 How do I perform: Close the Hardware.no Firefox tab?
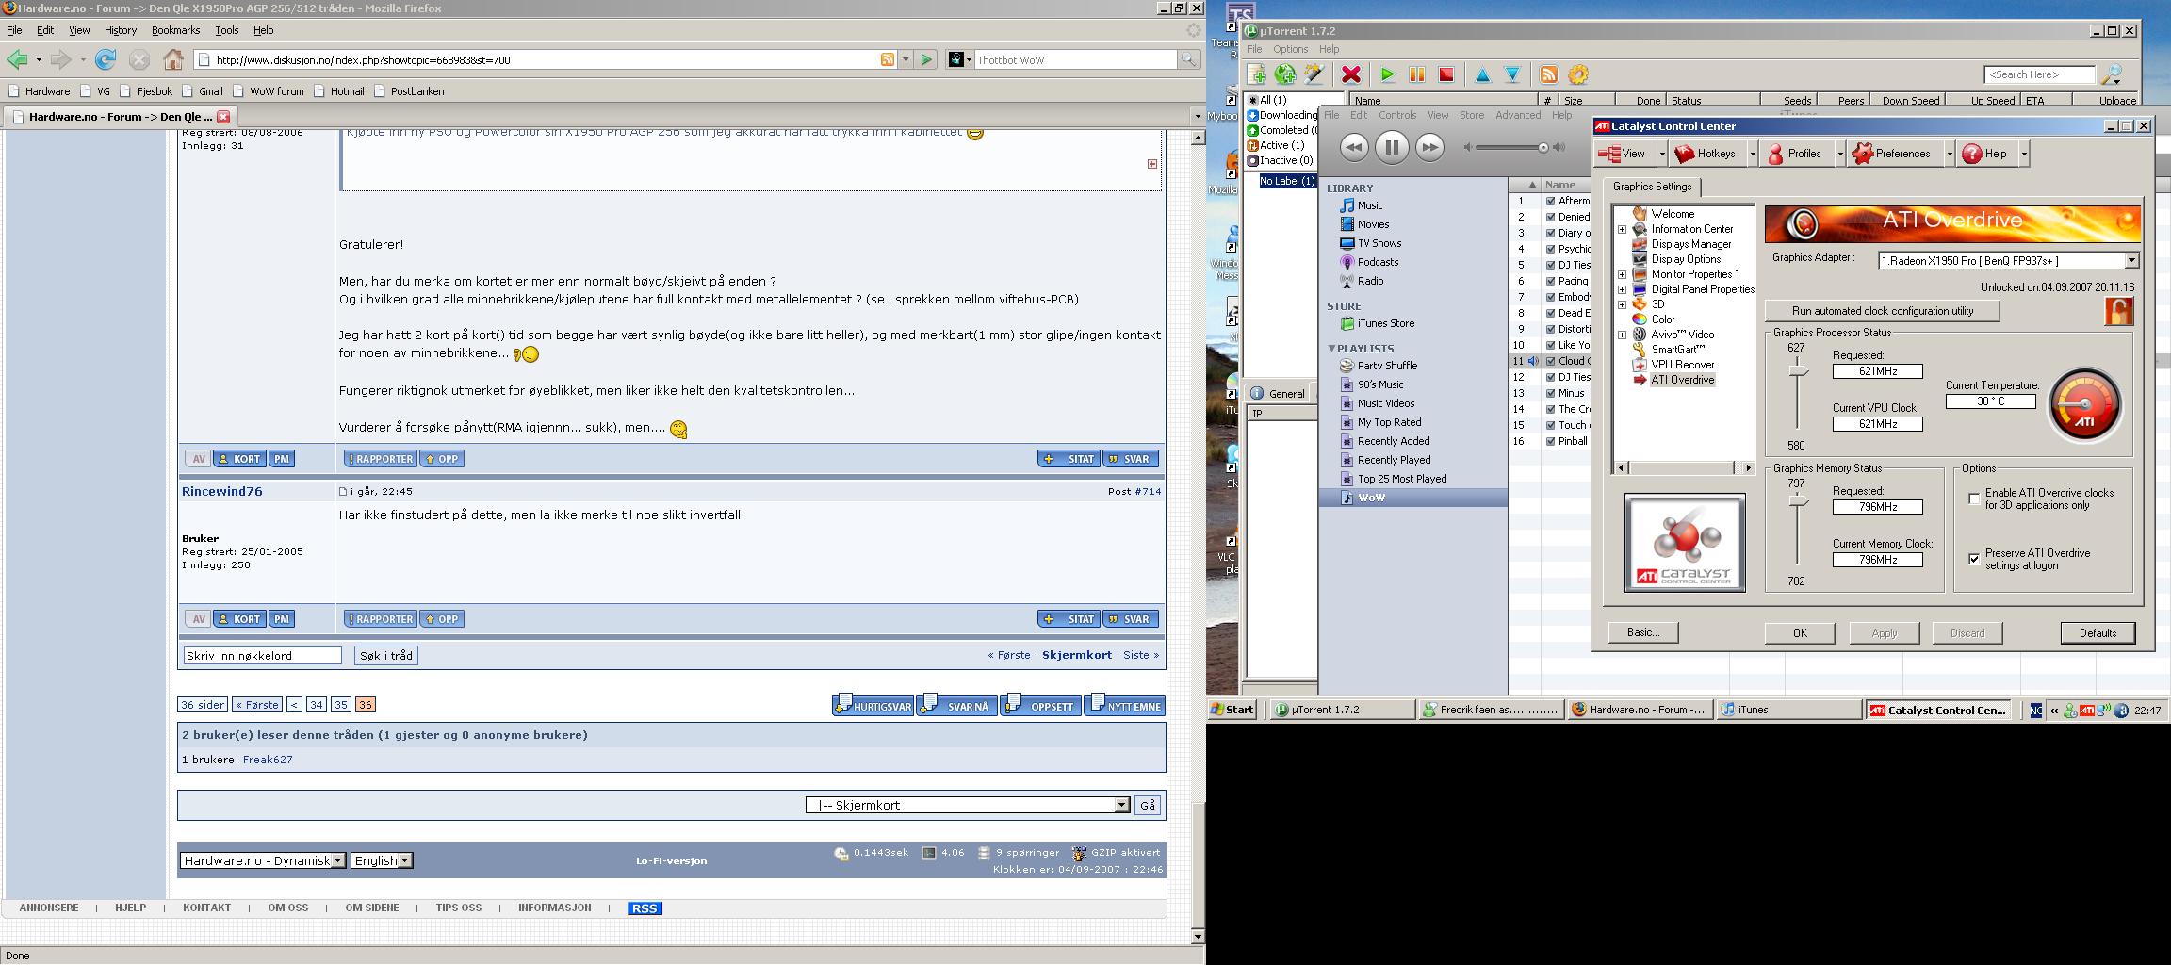click(x=223, y=117)
